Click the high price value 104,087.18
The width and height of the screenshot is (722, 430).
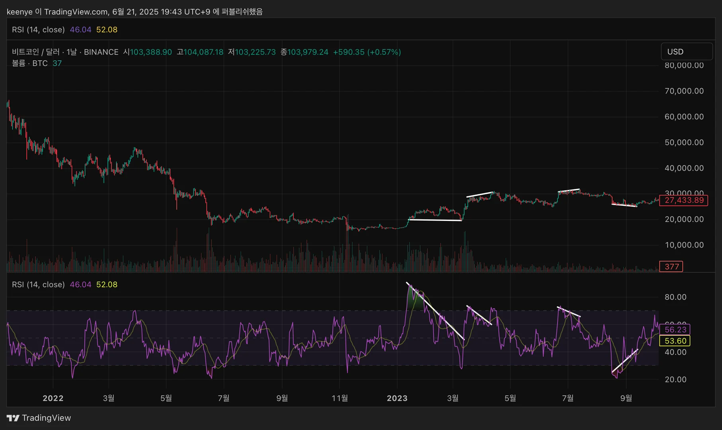coord(203,52)
